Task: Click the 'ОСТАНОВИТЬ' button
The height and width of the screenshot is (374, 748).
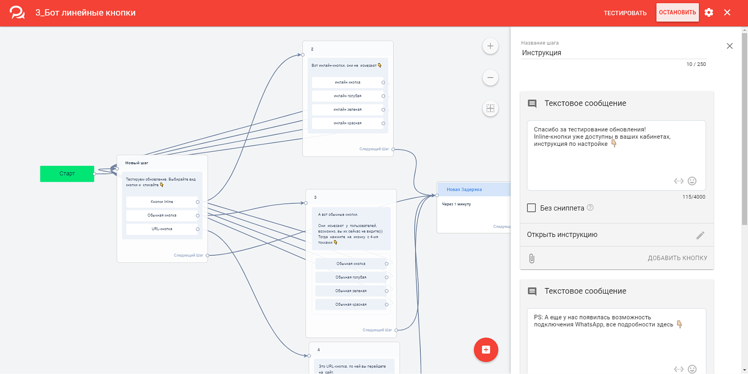Action: [x=677, y=13]
